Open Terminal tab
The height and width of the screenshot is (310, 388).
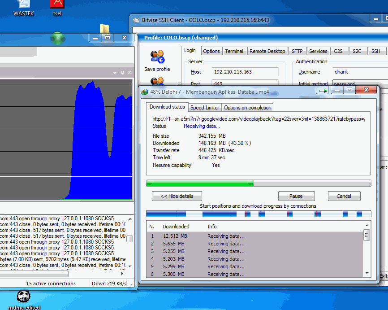(x=234, y=51)
